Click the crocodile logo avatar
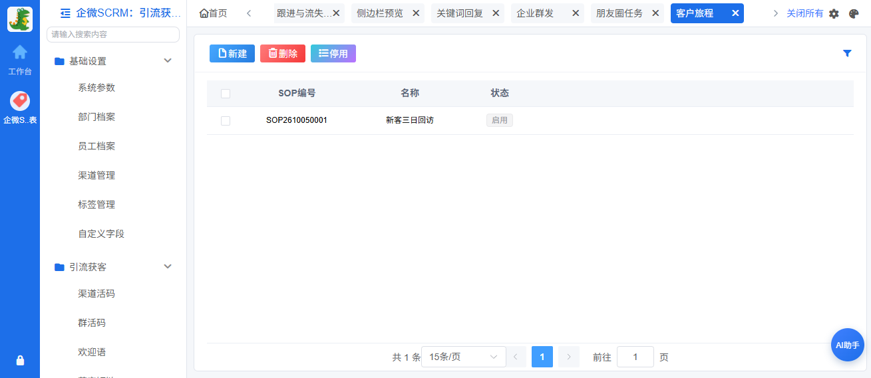The width and height of the screenshot is (871, 378). point(20,19)
